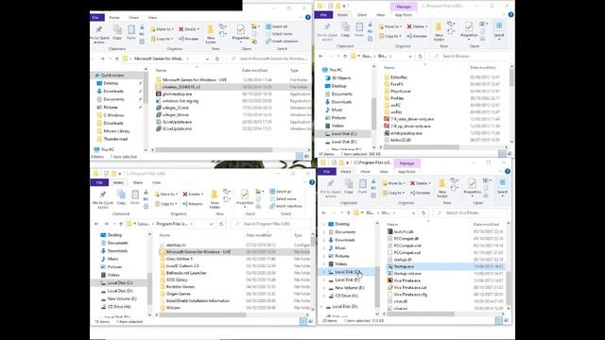Expand Local Disk (C:) in Viva Pinata tree
The height and width of the screenshot is (340, 605).
(x=324, y=272)
